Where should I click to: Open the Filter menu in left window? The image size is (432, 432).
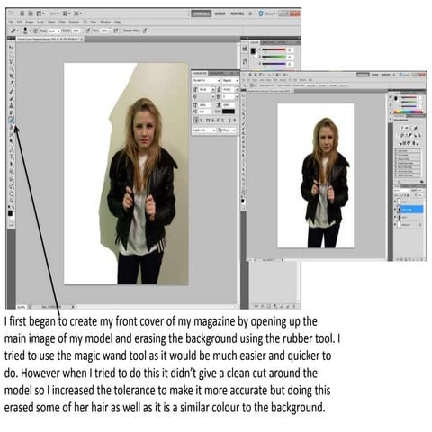coord(62,22)
